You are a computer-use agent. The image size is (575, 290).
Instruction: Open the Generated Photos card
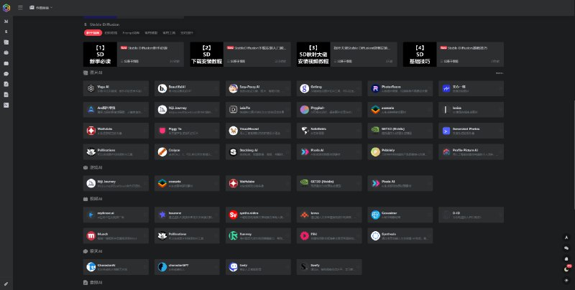471,131
